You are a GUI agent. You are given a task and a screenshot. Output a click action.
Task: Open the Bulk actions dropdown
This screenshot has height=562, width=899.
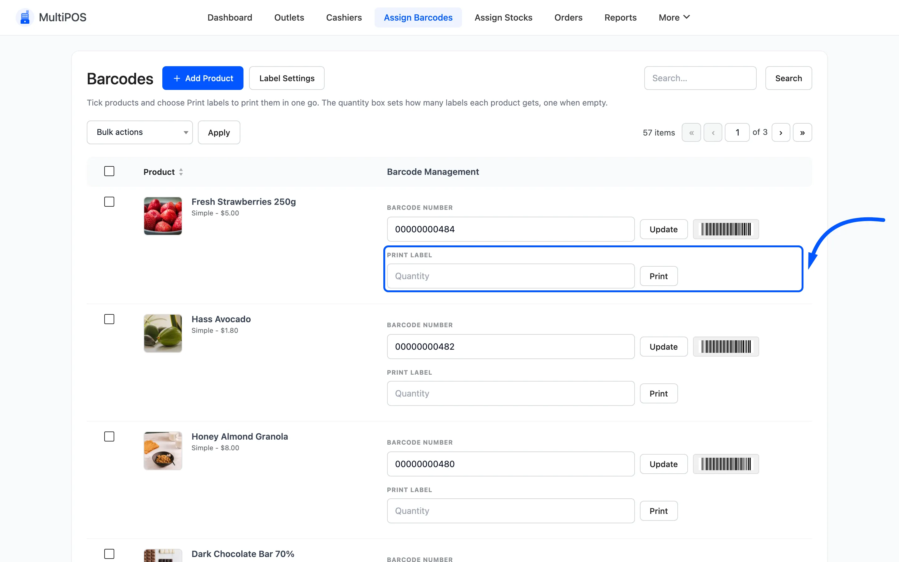click(x=140, y=132)
